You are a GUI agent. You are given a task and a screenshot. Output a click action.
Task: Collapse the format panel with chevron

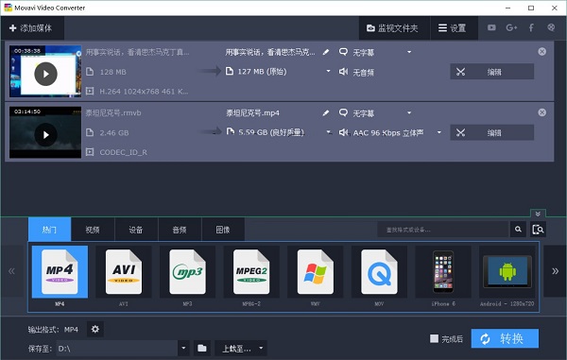[x=538, y=214]
